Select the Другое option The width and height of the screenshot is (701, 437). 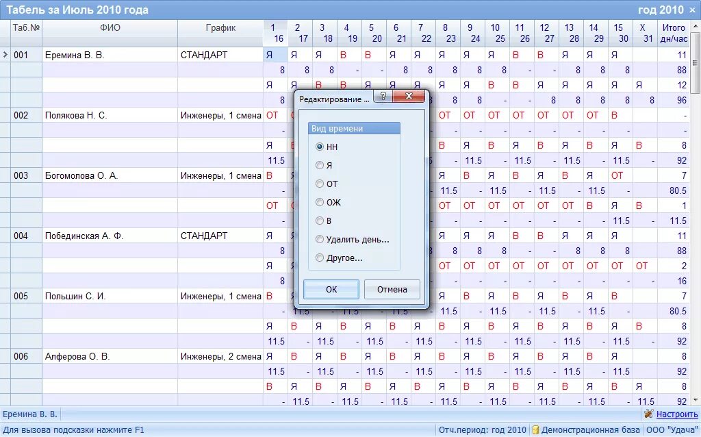[x=319, y=258]
